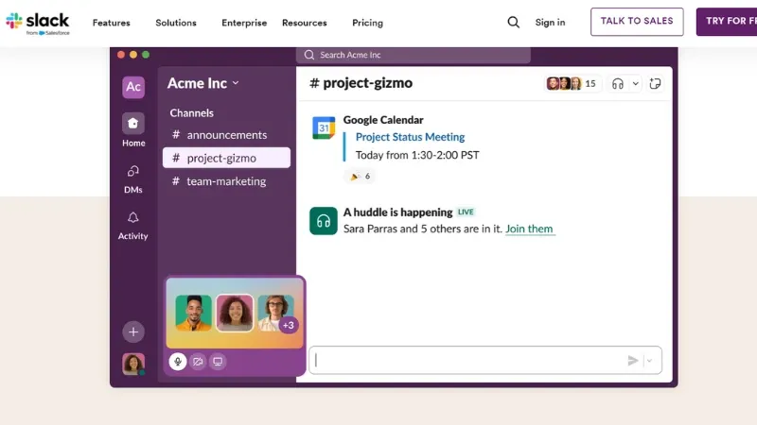Image resolution: width=757 pixels, height=425 pixels.
Task: Click the huddle thumbnail of man in orange
Action: (193, 314)
